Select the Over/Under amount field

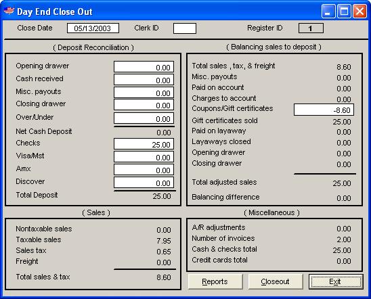144,118
